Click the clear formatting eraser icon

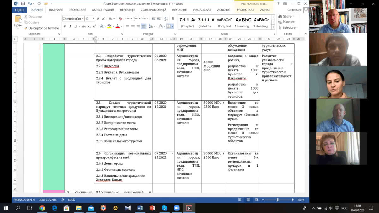[x=120, y=19]
